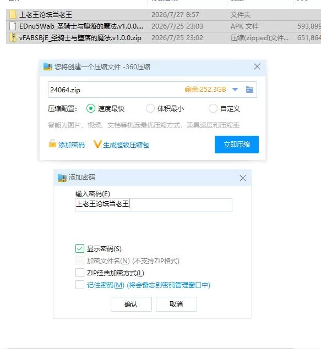Select the EDnu5Wab APK file name
Screen dimensions: 321x349
(x=81, y=26)
